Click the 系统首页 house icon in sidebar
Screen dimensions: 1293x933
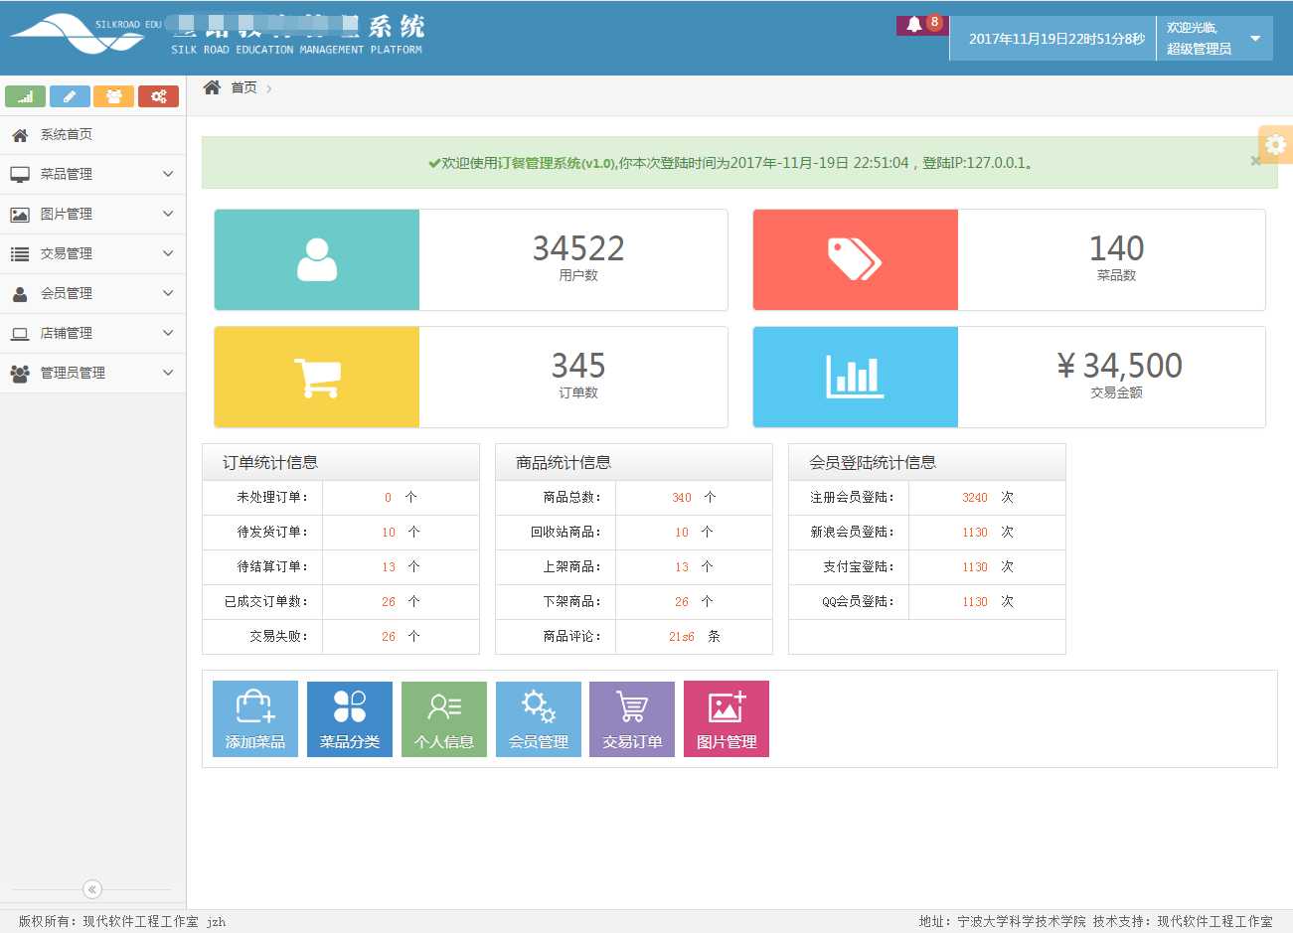(x=20, y=135)
